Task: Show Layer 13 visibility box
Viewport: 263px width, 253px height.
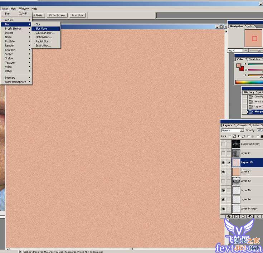Action: [x=223, y=181]
